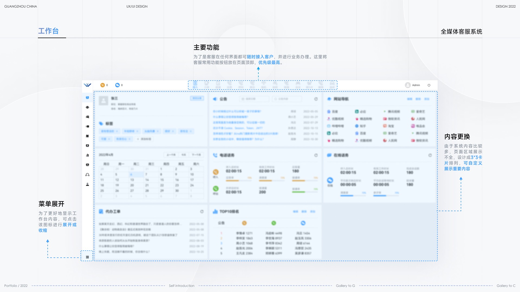
Task: Refresh the 在线话务 online traffic card
Action: (x=430, y=155)
